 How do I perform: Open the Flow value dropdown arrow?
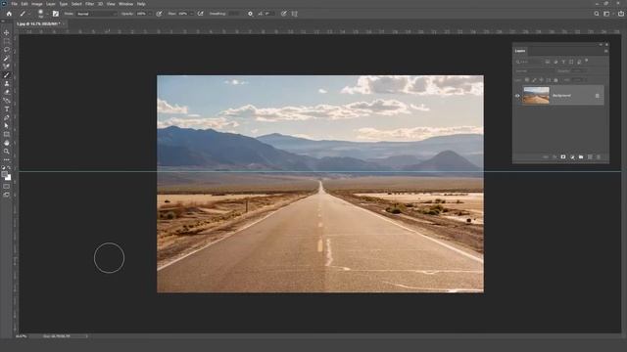[192, 14]
